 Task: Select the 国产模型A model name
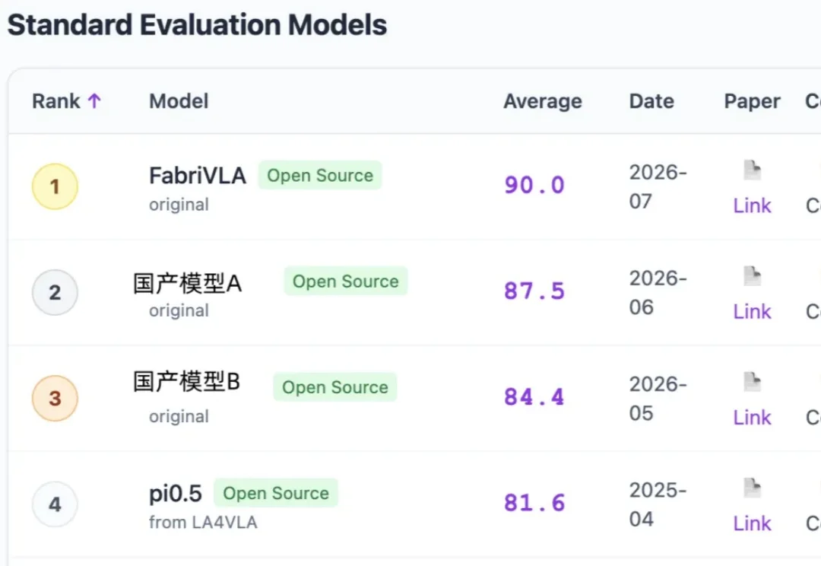[187, 284]
